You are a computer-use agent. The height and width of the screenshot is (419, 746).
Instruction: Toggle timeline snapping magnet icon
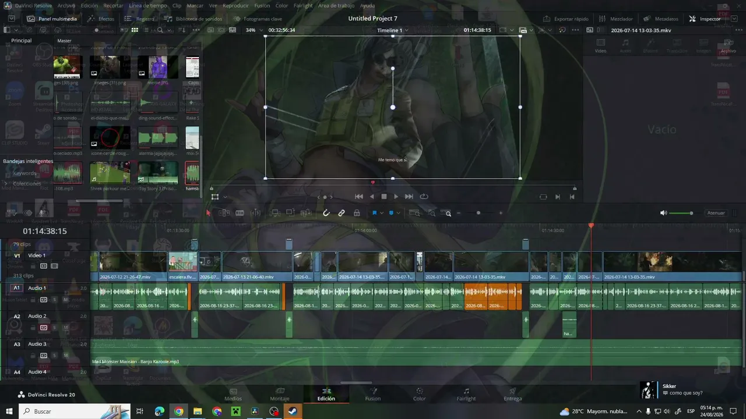click(326, 213)
